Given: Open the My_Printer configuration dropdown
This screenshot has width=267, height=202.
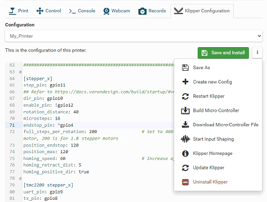Looking at the screenshot, I should point(133,36).
